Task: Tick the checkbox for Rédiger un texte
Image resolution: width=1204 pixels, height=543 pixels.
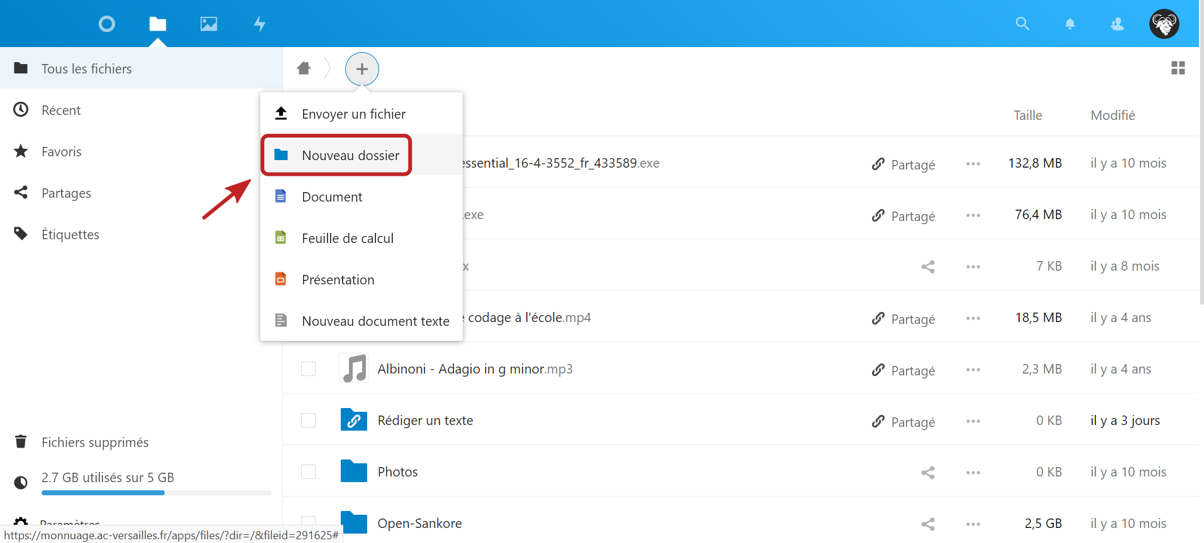Action: click(308, 420)
